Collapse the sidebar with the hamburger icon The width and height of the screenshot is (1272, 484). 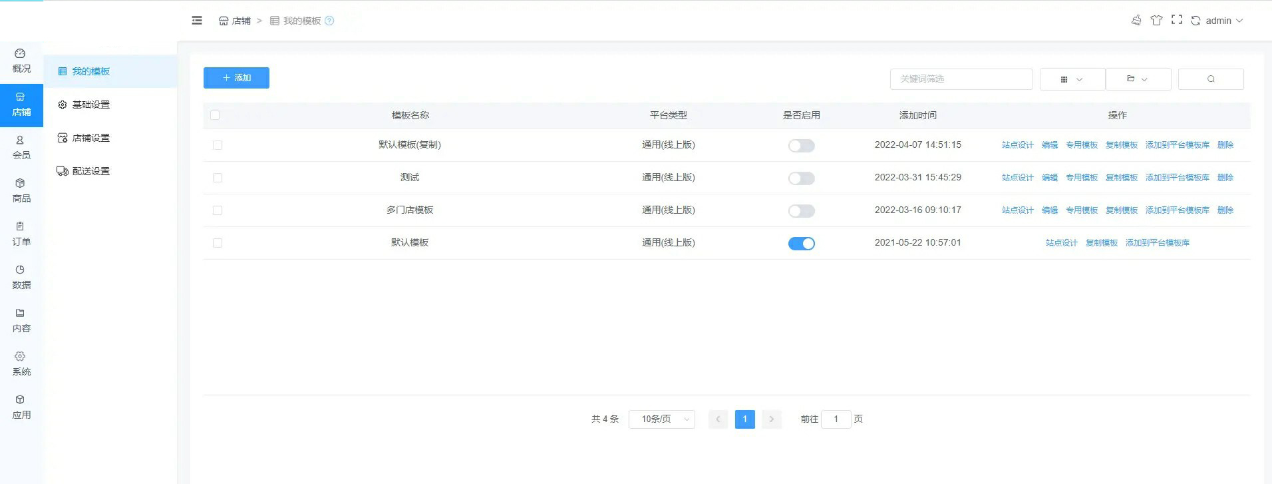[x=197, y=21]
